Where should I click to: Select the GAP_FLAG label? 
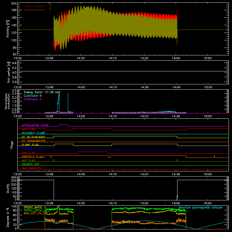28,129
